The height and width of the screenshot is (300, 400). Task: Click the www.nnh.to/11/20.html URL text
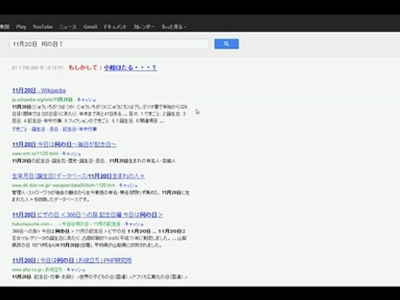(35, 154)
